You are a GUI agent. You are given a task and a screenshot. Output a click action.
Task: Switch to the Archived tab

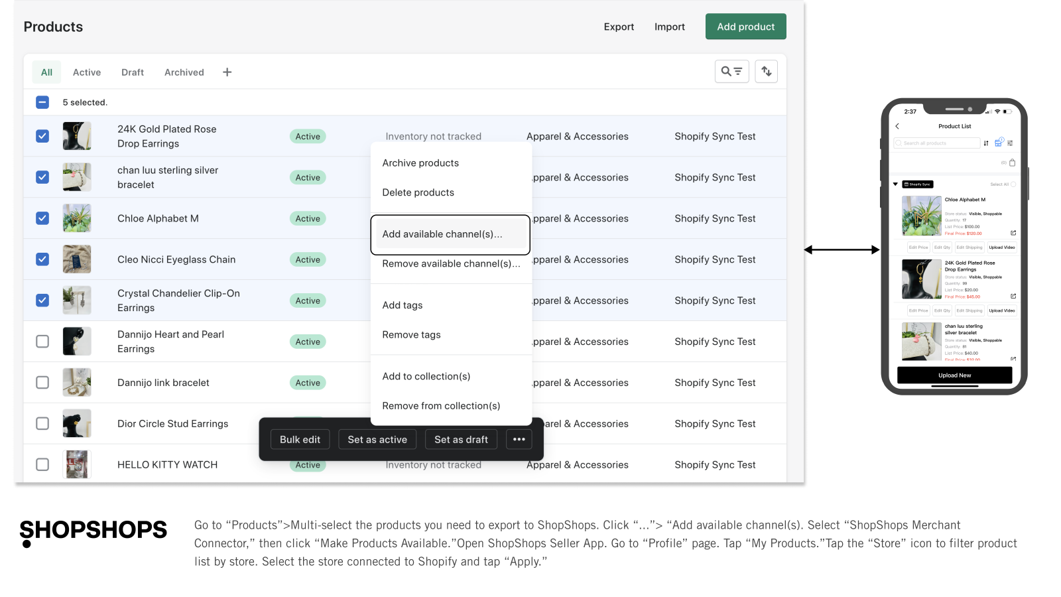click(x=184, y=72)
